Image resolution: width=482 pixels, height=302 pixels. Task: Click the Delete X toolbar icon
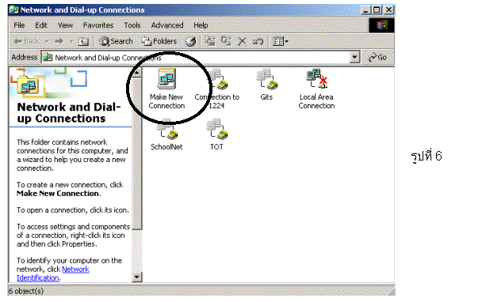(x=243, y=41)
